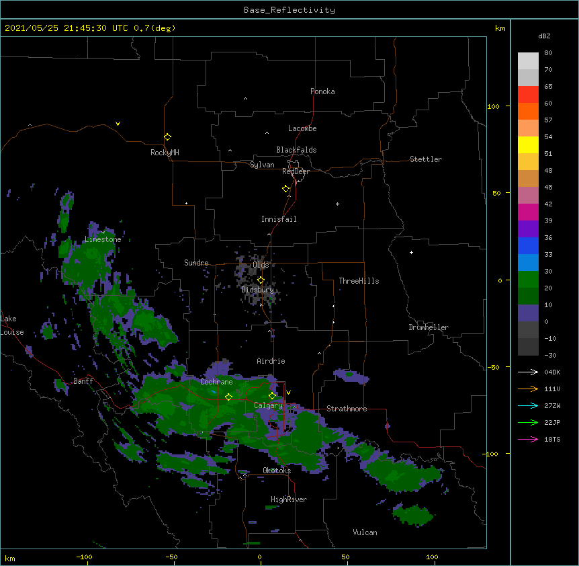Click the 80 value at legend top
The height and width of the screenshot is (566, 579).
[548, 53]
